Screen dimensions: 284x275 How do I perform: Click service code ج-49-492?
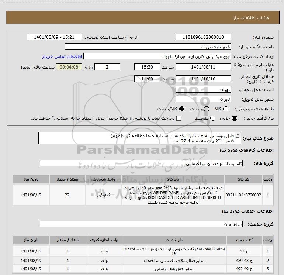point(244,269)
